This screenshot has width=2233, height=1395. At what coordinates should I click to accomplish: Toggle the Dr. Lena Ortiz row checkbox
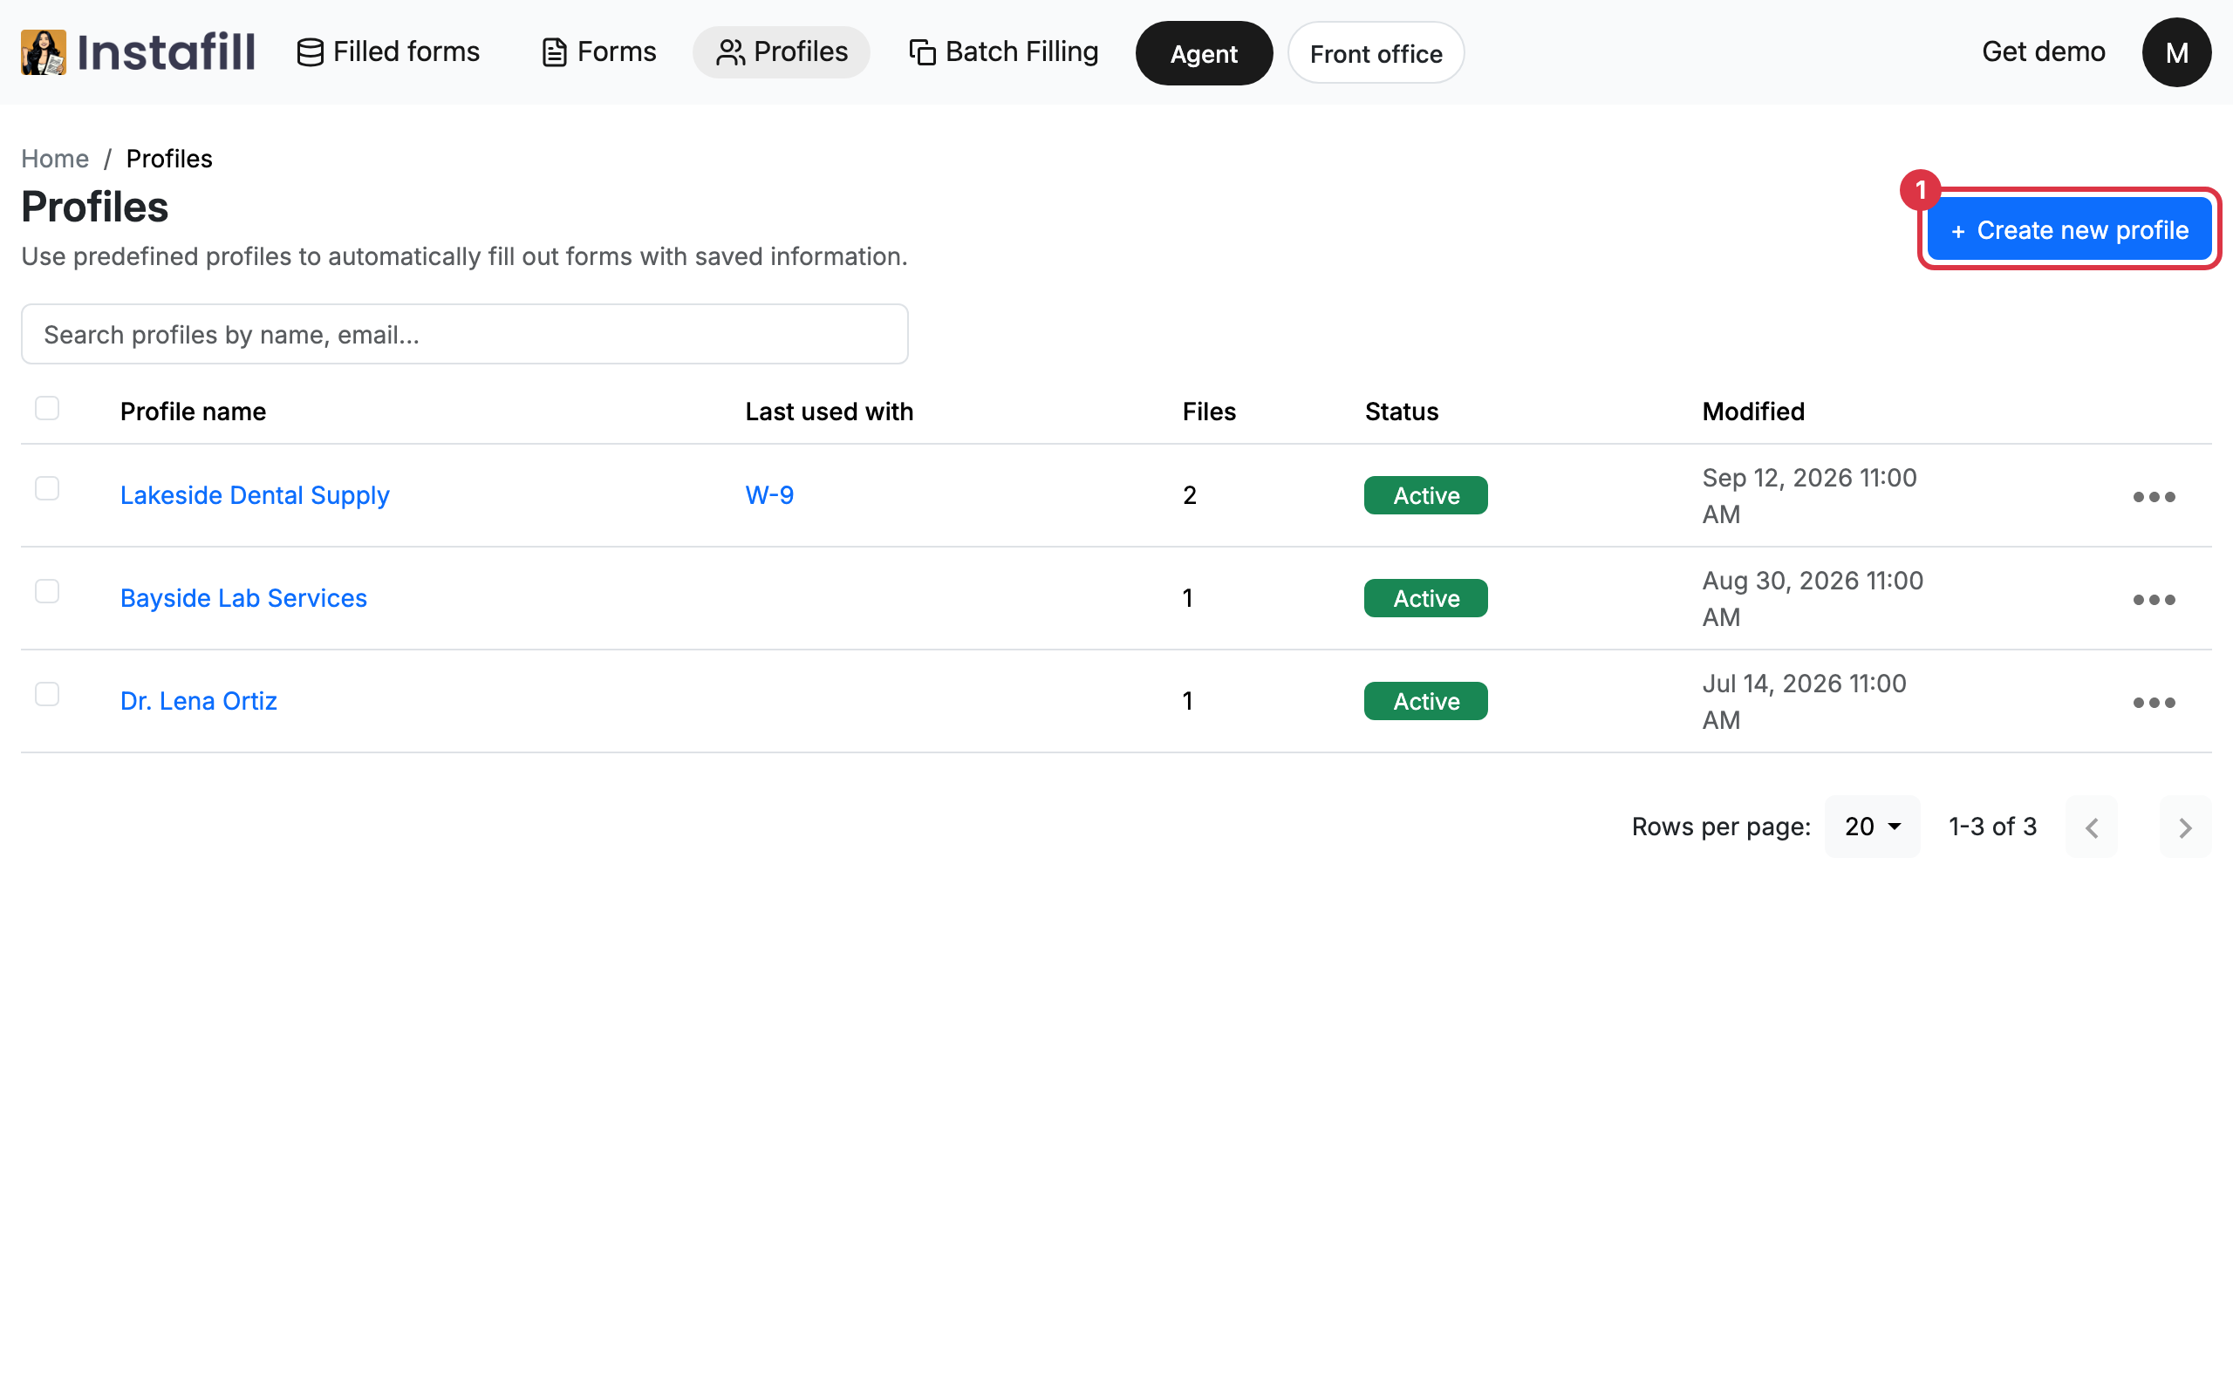click(x=47, y=694)
